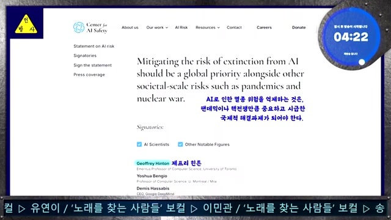Go to the AI Risk page
The width and height of the screenshot is (391, 220).
(x=181, y=28)
